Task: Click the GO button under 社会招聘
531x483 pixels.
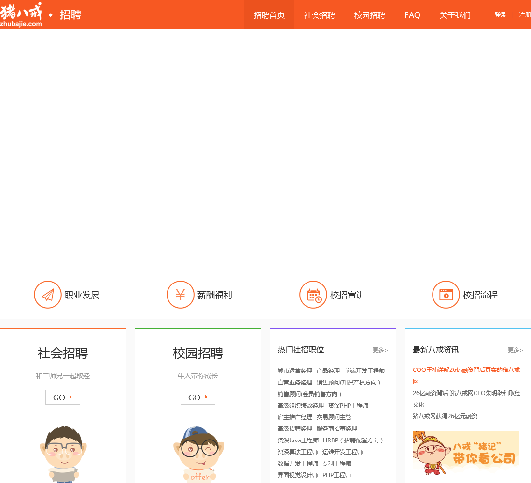Action: coord(63,397)
